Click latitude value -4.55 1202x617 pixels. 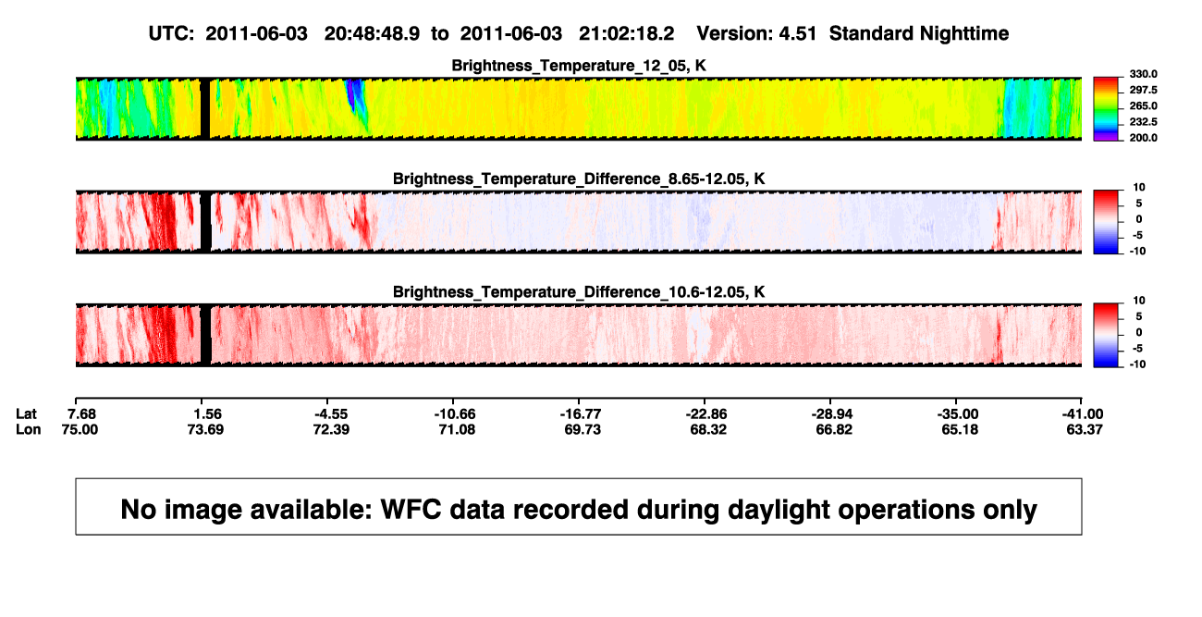331,413
